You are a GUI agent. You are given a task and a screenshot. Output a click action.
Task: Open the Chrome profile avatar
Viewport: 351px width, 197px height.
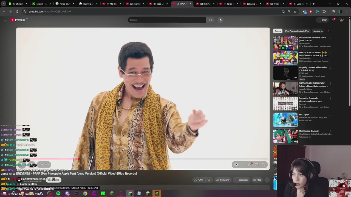click(340, 11)
